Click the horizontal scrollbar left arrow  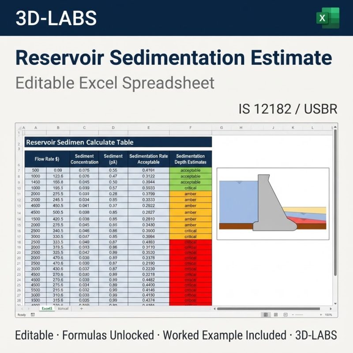click(214, 309)
